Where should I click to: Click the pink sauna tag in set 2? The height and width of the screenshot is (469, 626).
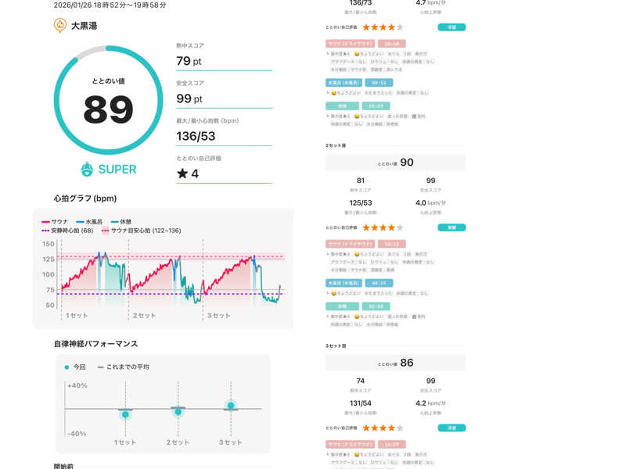pyautogui.click(x=350, y=244)
